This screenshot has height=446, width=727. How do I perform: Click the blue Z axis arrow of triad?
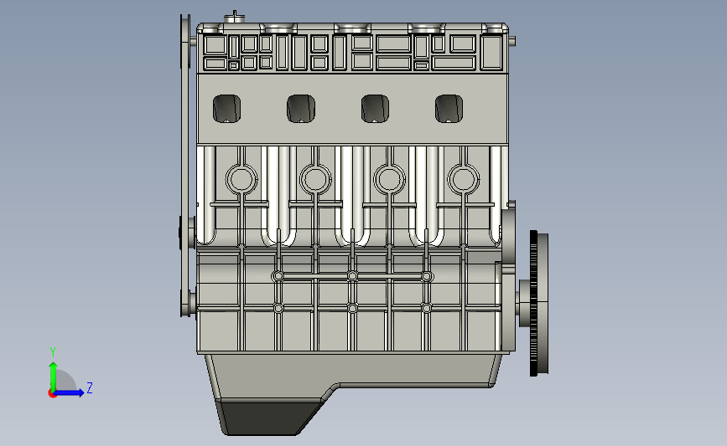69,392
